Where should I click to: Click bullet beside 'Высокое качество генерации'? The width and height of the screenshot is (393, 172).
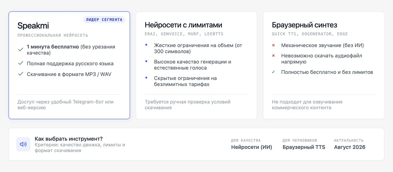(x=146, y=61)
